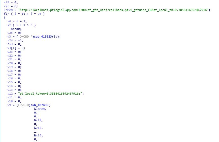Viewport: 219px width, 142px height.
Task: Click the v13 variable in 'v13 = 0;'
Action: tap(10, 90)
